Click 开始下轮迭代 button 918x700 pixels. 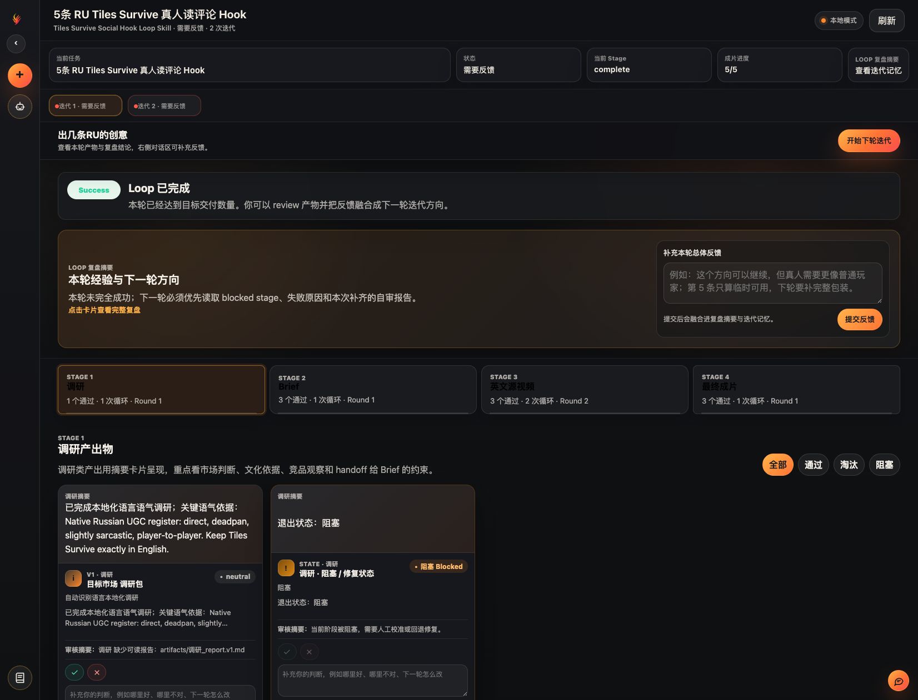[869, 140]
